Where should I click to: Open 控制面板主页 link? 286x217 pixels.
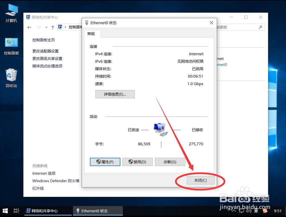(x=43, y=40)
